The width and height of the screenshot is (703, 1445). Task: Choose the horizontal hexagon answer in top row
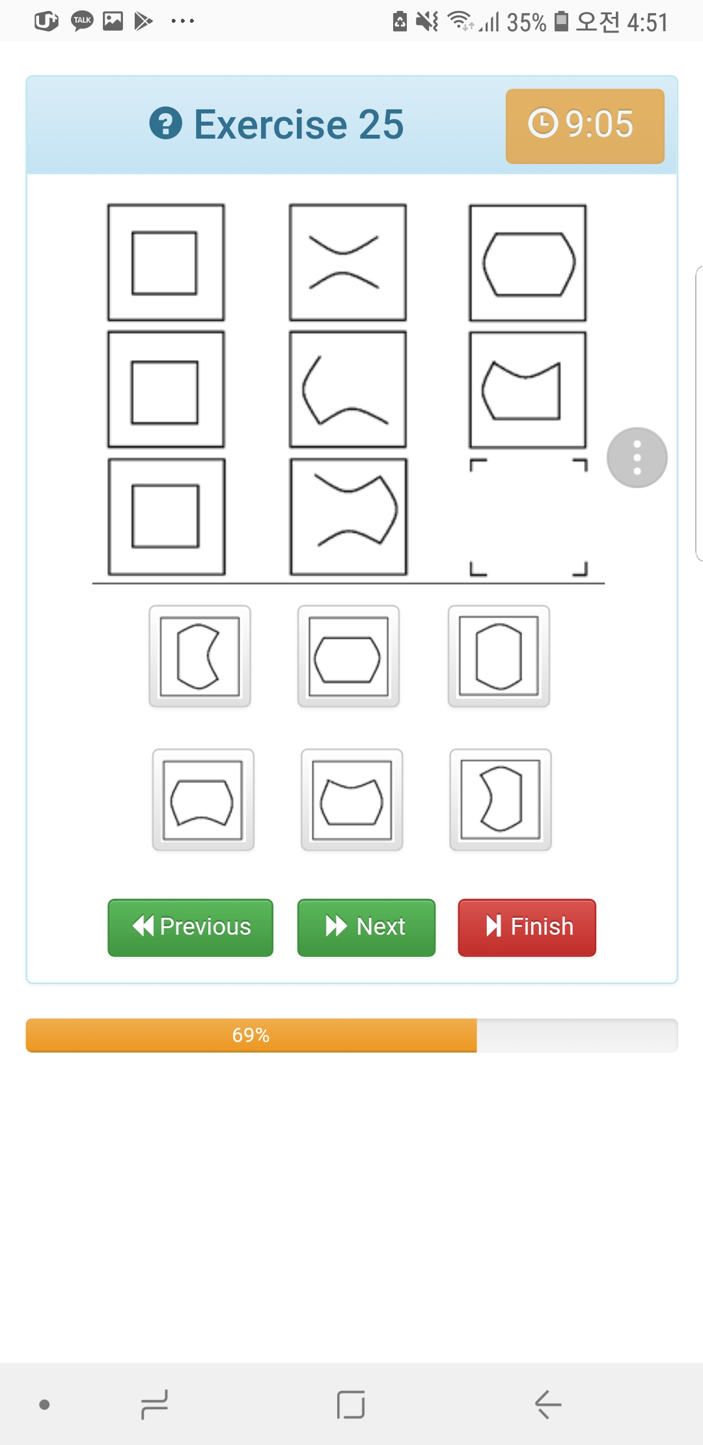(348, 656)
